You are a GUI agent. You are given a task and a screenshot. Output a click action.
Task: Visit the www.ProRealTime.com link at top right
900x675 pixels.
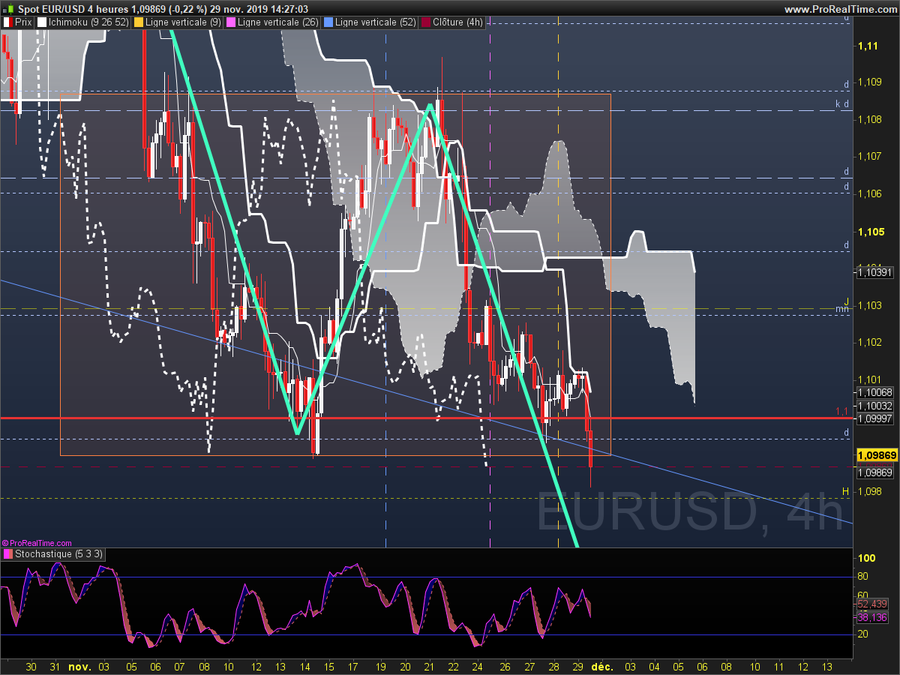[840, 9]
